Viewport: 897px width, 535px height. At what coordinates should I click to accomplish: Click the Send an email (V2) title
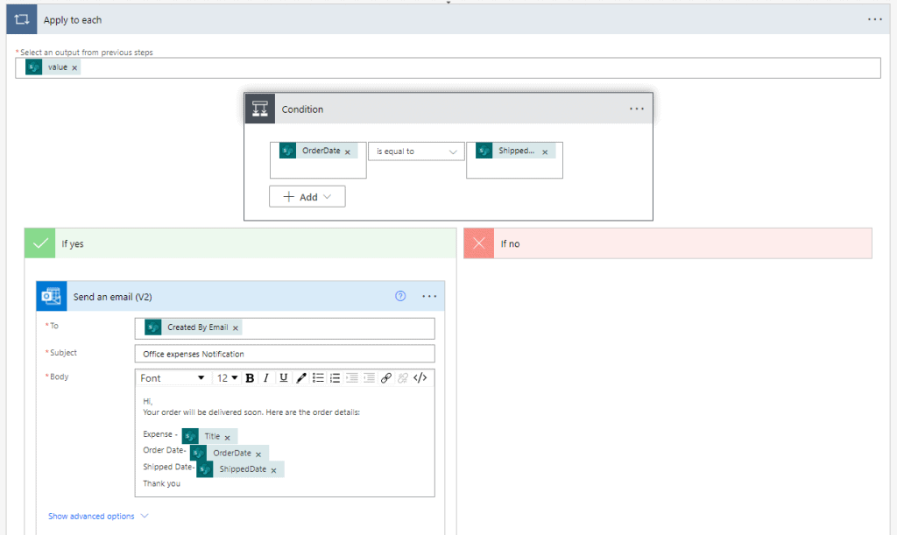[x=113, y=297]
